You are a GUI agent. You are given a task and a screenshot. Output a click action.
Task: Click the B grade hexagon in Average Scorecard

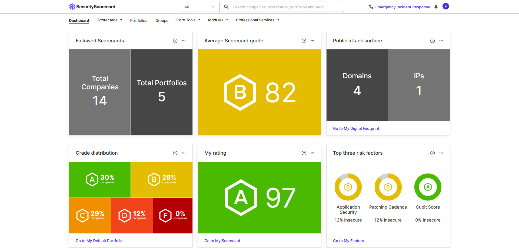coord(240,92)
